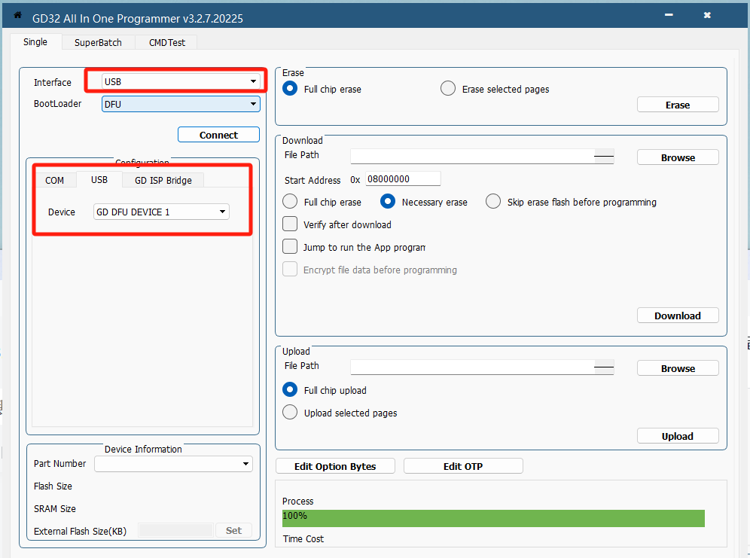Browse for a download file

coord(678,157)
